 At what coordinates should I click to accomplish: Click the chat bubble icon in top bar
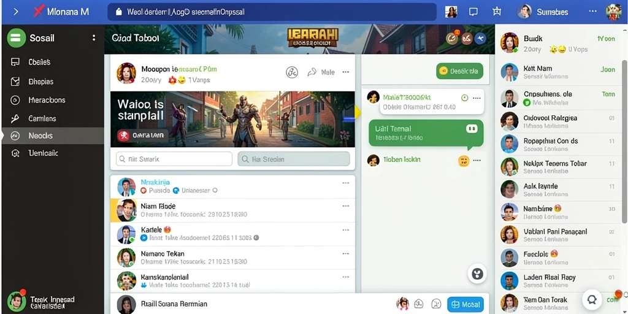473,12
